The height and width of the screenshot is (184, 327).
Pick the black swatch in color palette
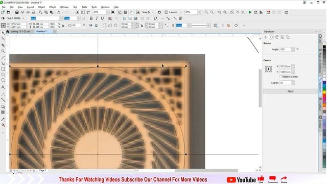coord(324,47)
